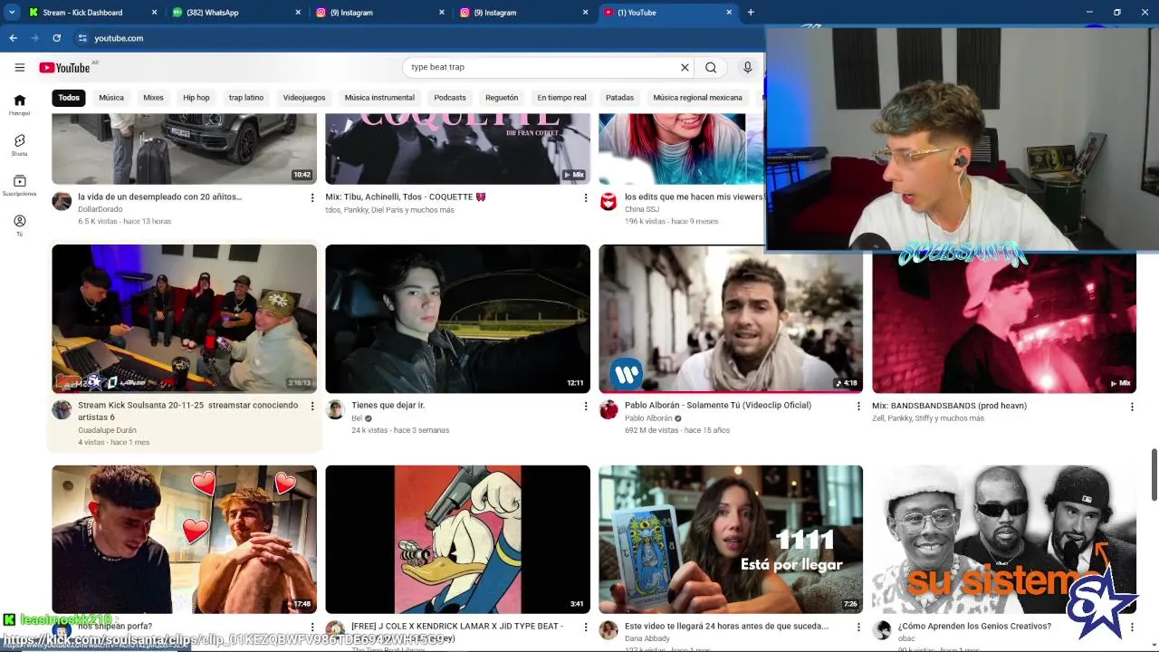Open options menu for Pablo Alborán video
This screenshot has width=1159, height=652.
click(859, 407)
